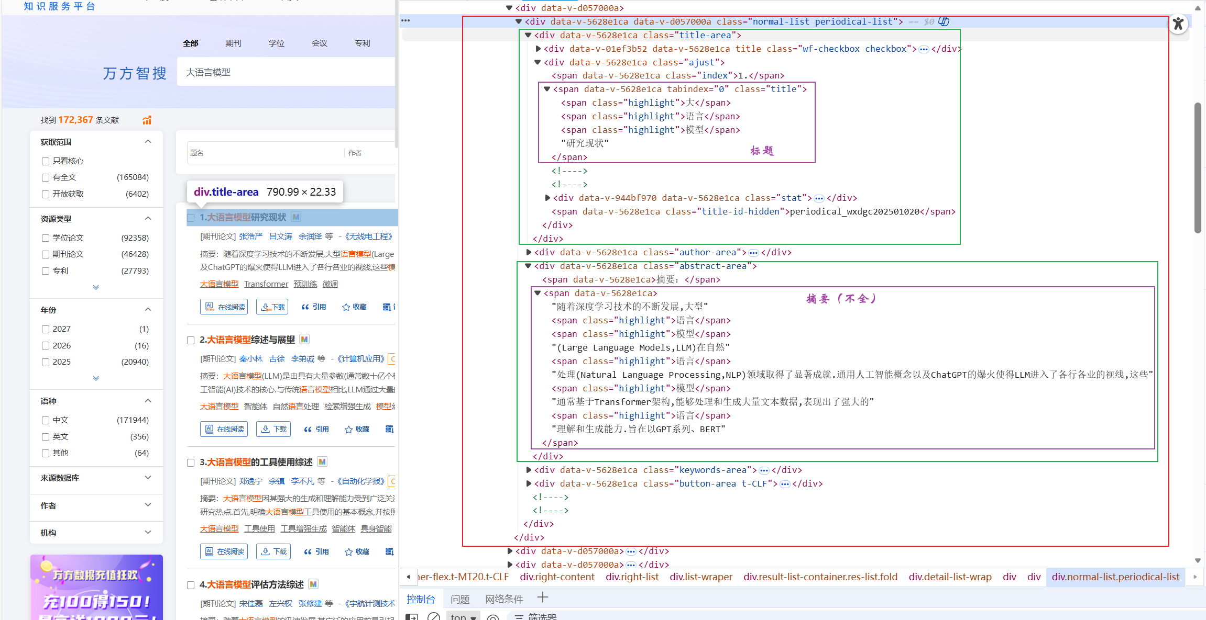Open the 问题 tab in DevTools drawer
Screen dimensions: 1206x620
coord(459,599)
